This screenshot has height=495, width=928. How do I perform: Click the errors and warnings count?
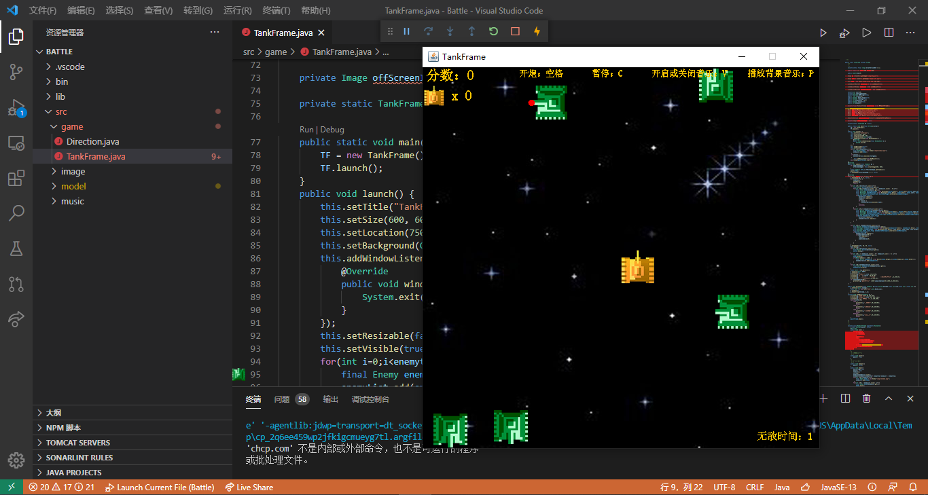click(x=61, y=487)
